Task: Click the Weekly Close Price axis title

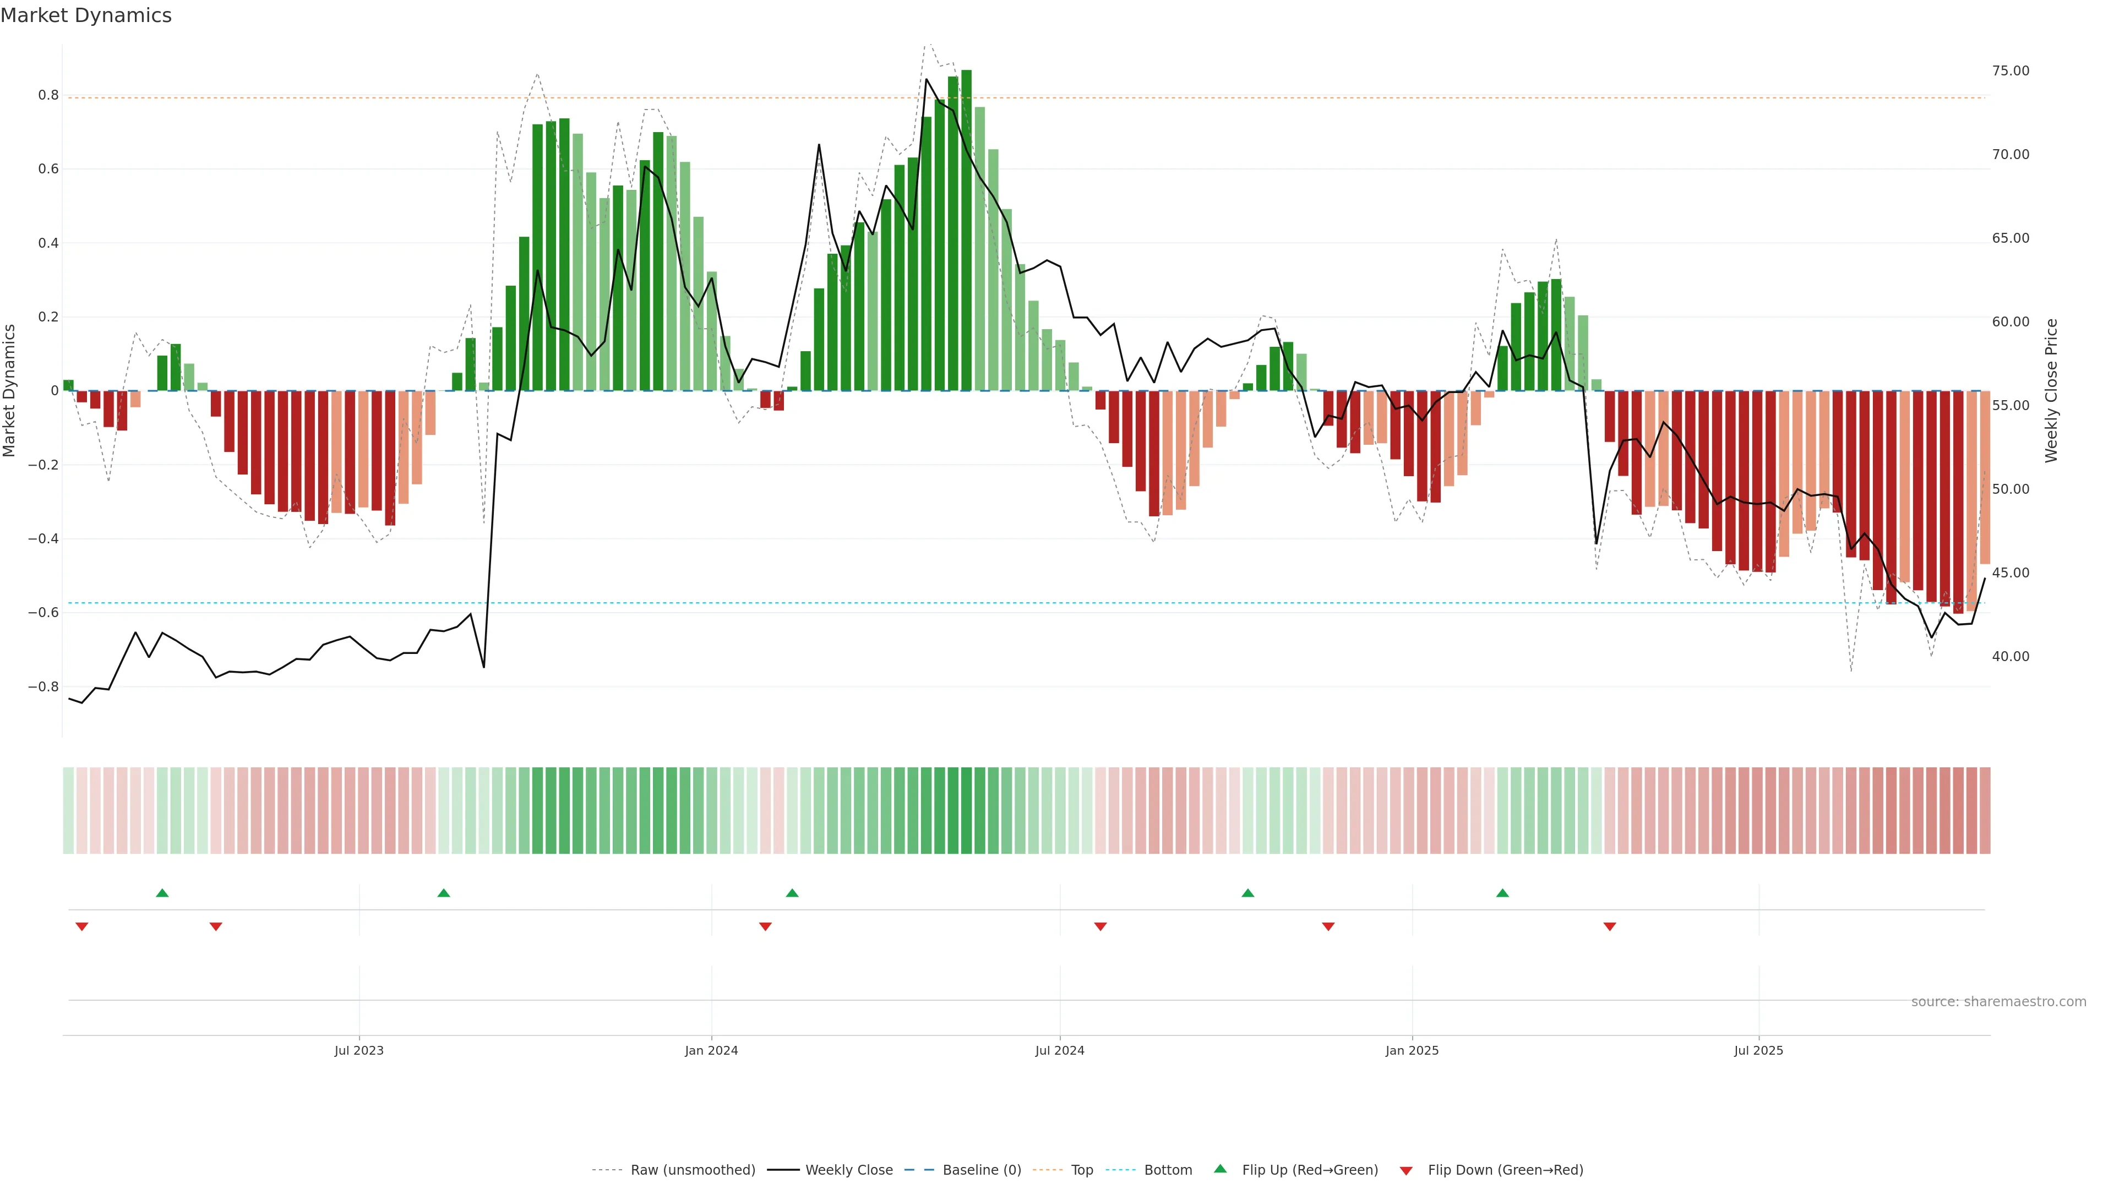Action: point(2052,391)
